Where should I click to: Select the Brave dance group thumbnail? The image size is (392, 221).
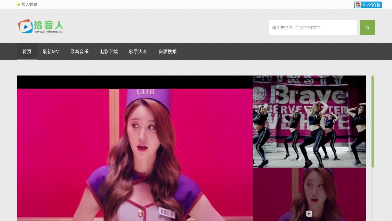click(309, 122)
